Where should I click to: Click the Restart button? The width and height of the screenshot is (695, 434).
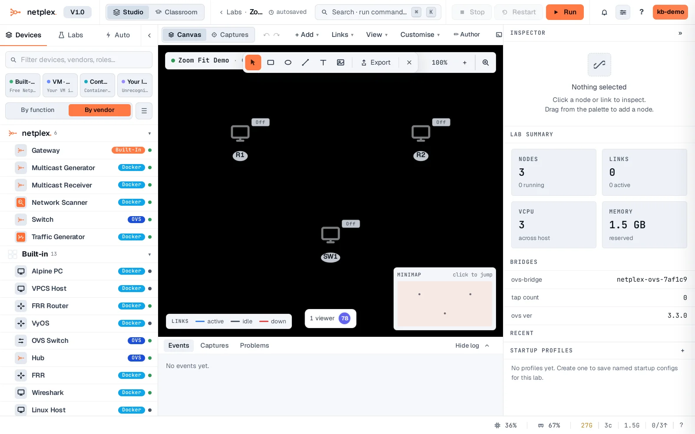point(519,12)
